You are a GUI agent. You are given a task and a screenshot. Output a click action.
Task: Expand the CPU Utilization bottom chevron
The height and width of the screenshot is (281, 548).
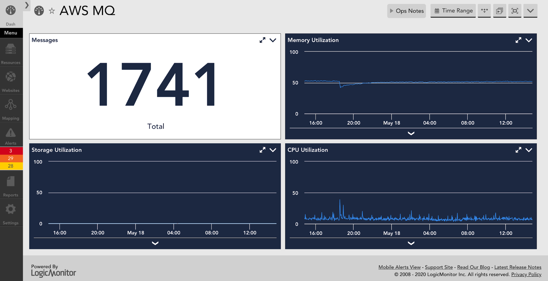[x=411, y=243]
